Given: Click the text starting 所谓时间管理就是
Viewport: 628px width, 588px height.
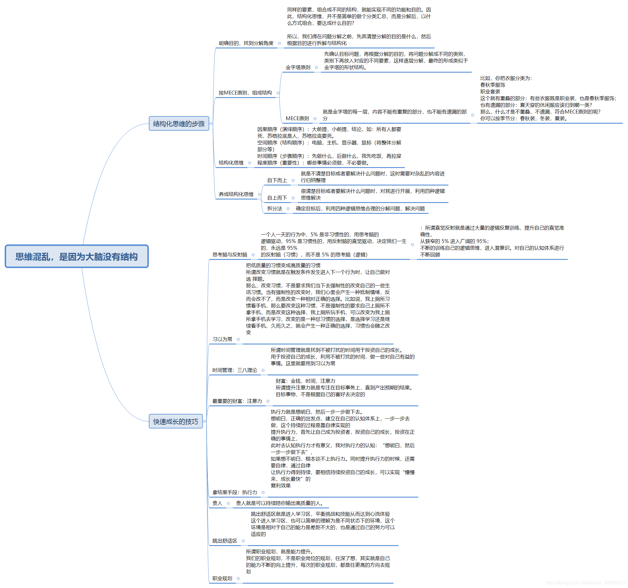Looking at the screenshot, I should coord(342,357).
